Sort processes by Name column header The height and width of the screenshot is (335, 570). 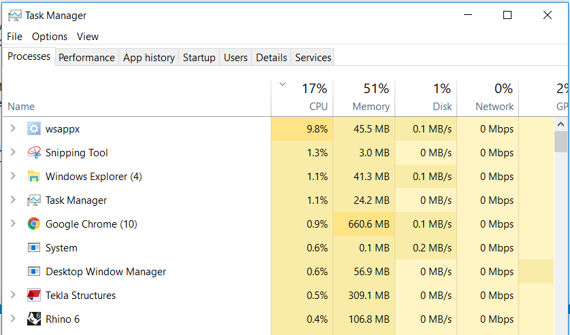point(21,107)
